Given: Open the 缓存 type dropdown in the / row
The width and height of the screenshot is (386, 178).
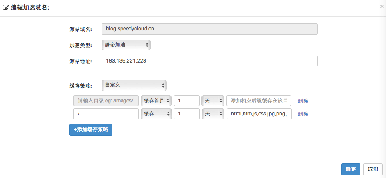Looking at the screenshot, I should pos(156,114).
